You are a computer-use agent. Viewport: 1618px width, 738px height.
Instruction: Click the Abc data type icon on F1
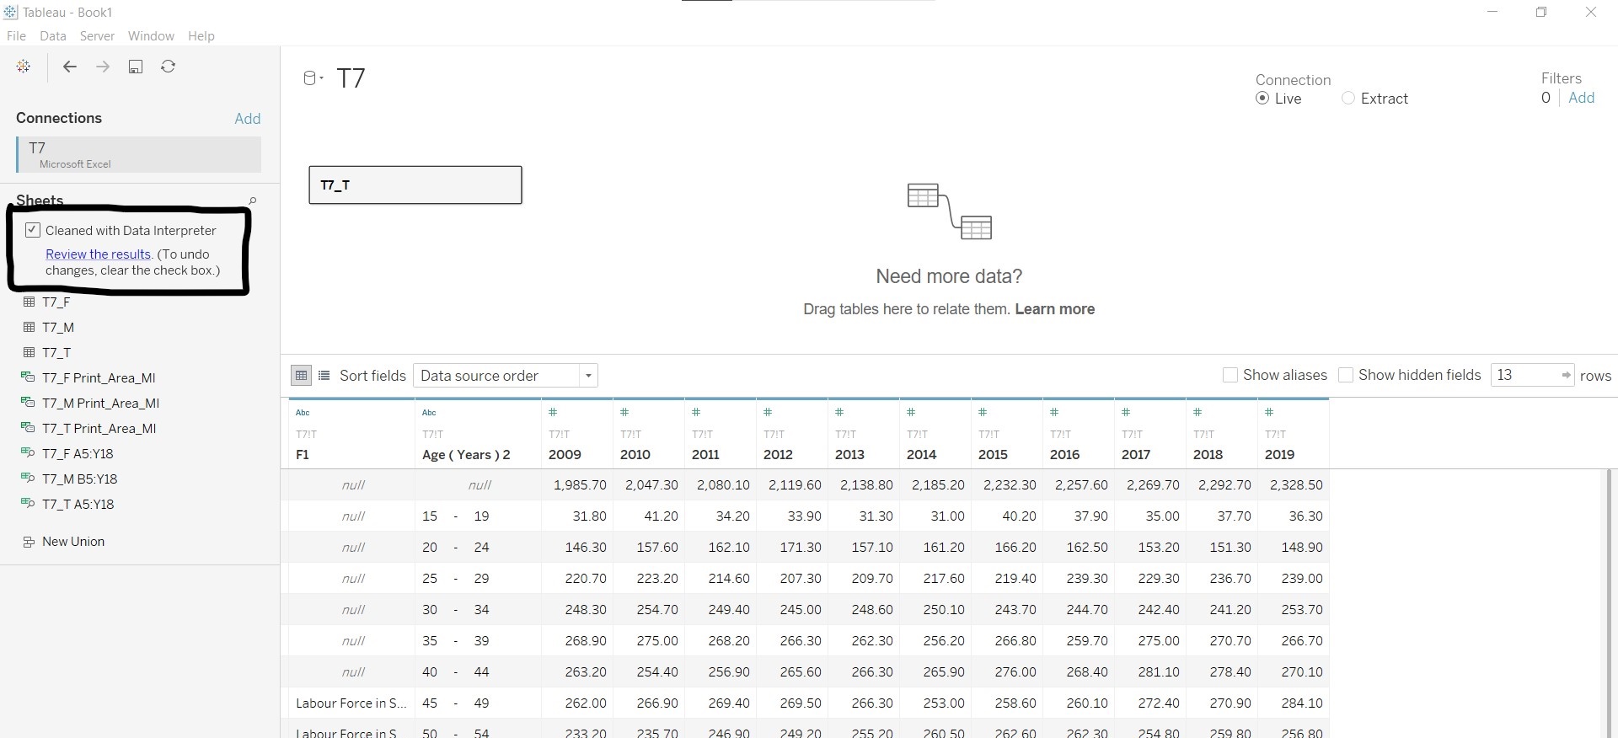303,413
